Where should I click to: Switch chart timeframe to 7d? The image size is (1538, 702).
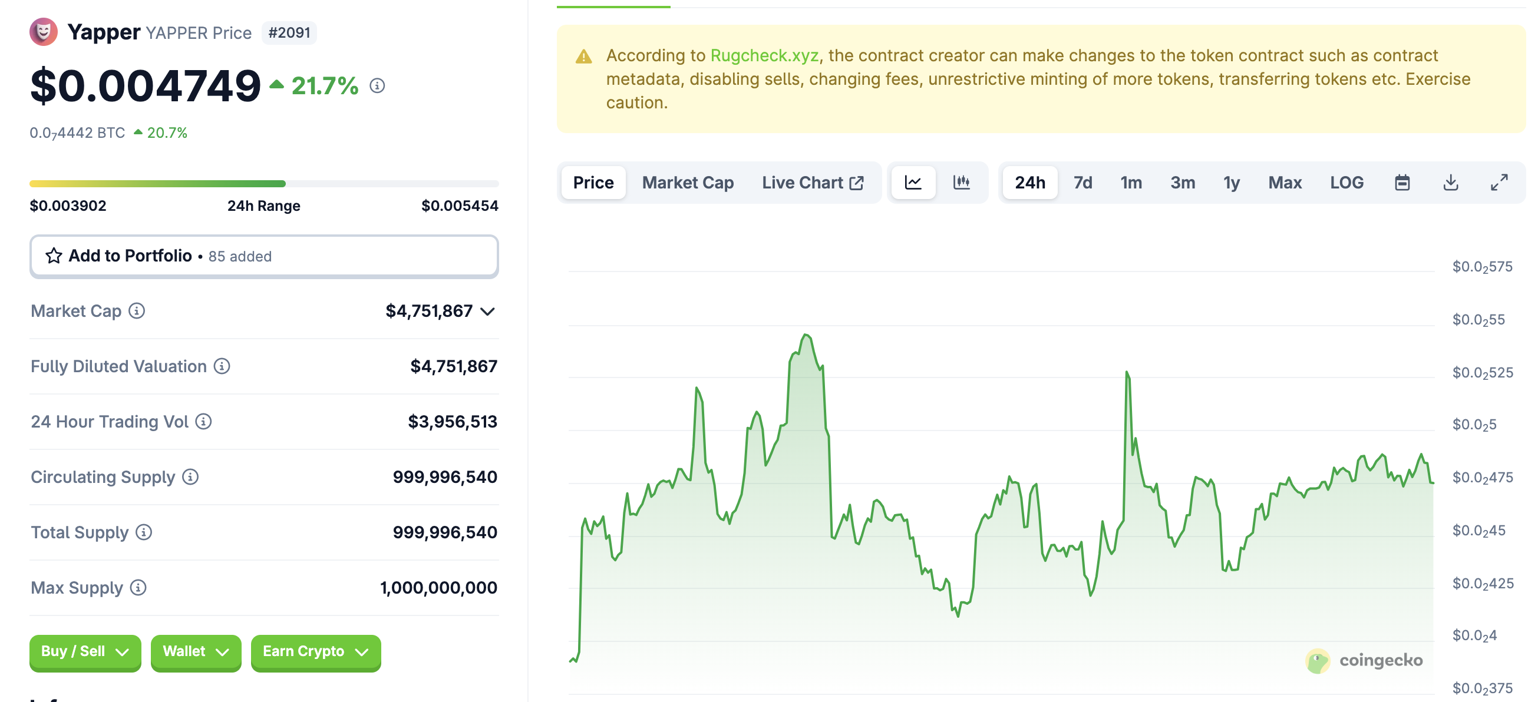tap(1082, 183)
